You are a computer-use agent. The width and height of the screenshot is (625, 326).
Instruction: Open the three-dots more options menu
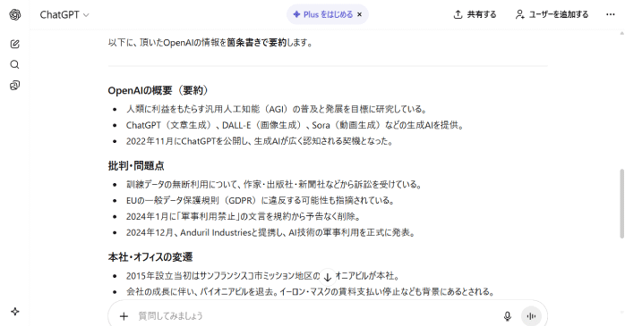611,14
